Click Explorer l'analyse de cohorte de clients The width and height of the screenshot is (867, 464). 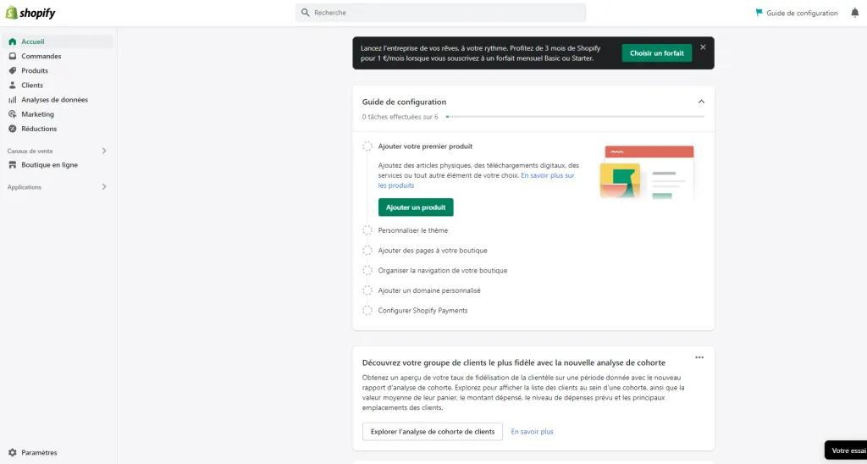tap(433, 431)
